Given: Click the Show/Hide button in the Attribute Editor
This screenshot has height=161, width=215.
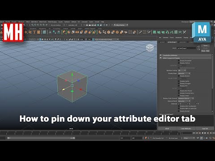Looking at the screenshot, I should 206,51.
